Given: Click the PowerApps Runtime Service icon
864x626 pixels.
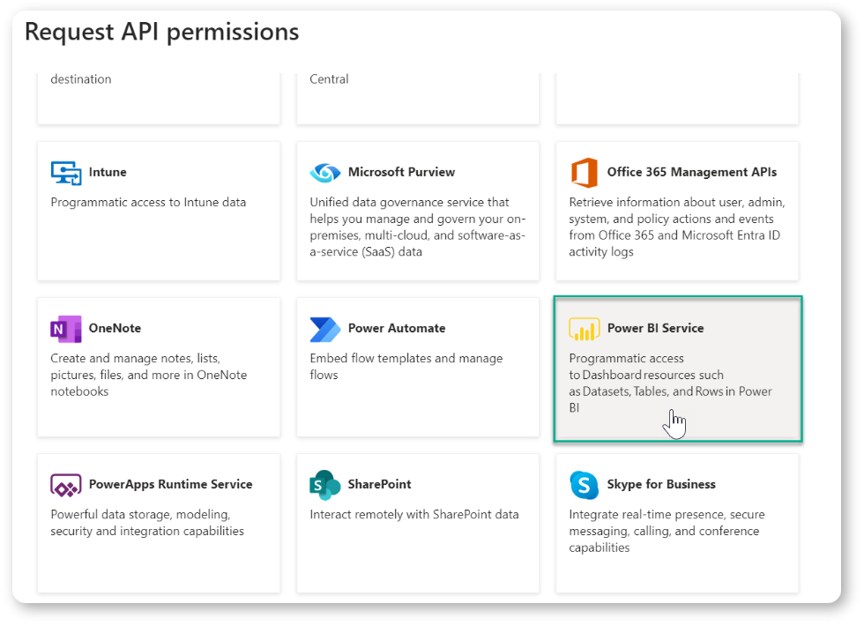Looking at the screenshot, I should (x=66, y=486).
